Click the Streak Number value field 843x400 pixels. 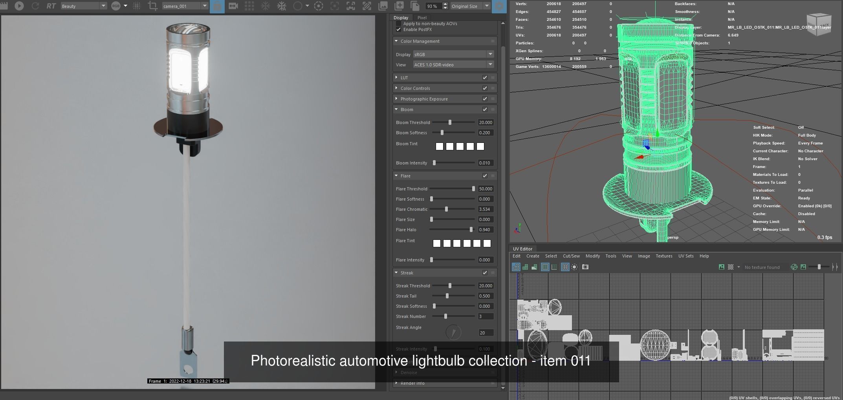[486, 316]
